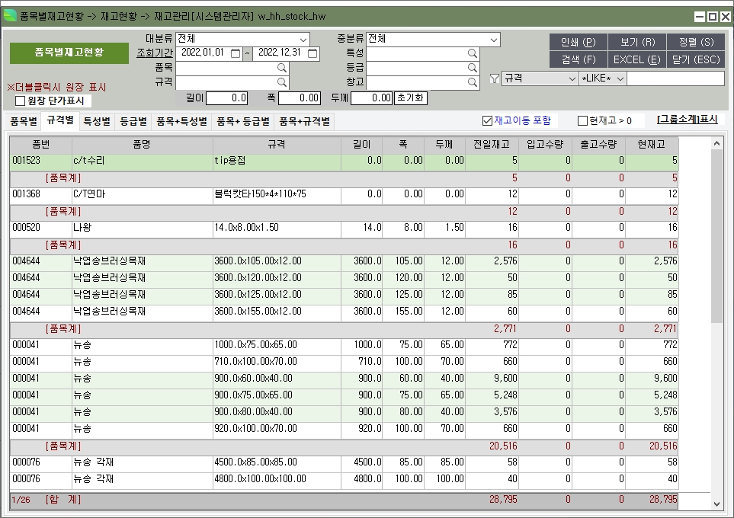734x518 pixels.
Task: Click the green application logo icon
Action: tap(10, 16)
